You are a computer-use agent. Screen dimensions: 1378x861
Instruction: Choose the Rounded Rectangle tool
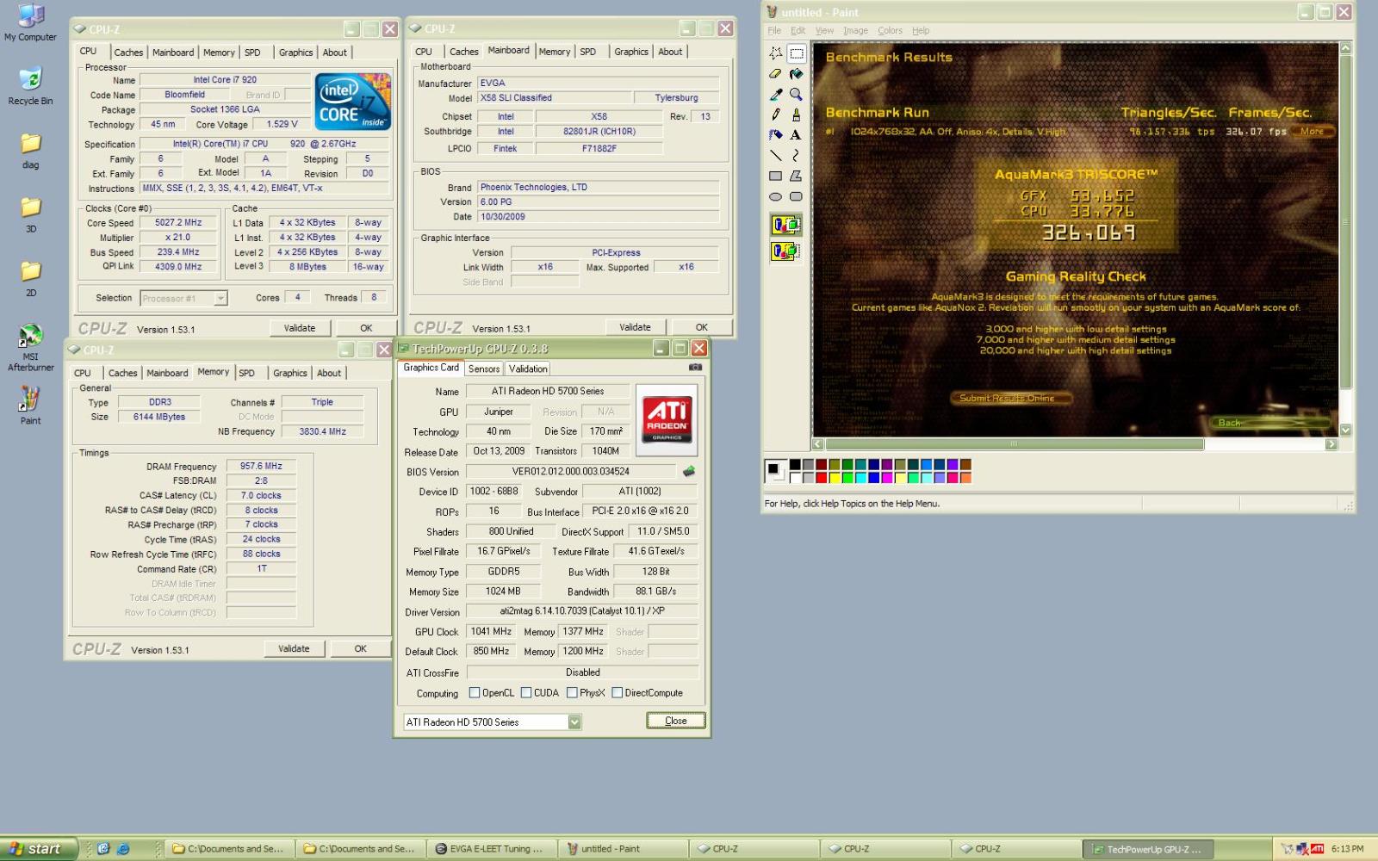pos(797,196)
